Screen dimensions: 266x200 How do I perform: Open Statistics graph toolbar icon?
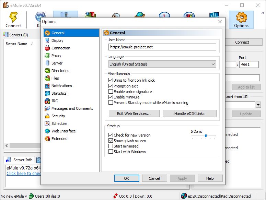214,15
